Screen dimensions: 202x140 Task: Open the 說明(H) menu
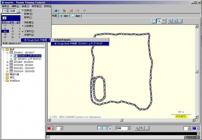48,6
